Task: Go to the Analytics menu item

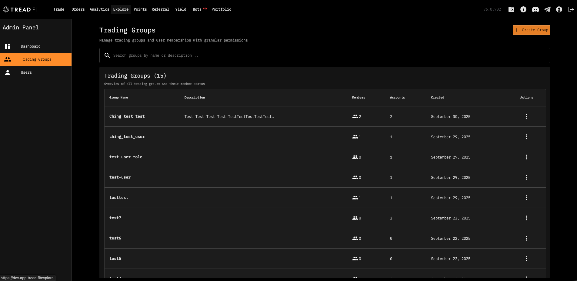Action: [x=99, y=9]
